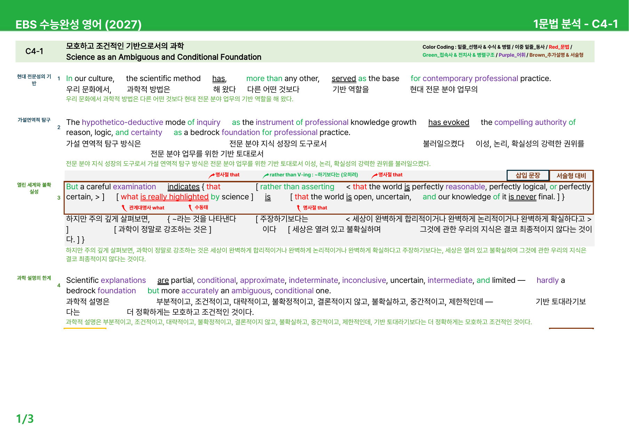The height and width of the screenshot is (445, 629).
Task: Click the red annotation '관계대명사 what'
Action: 146,208
